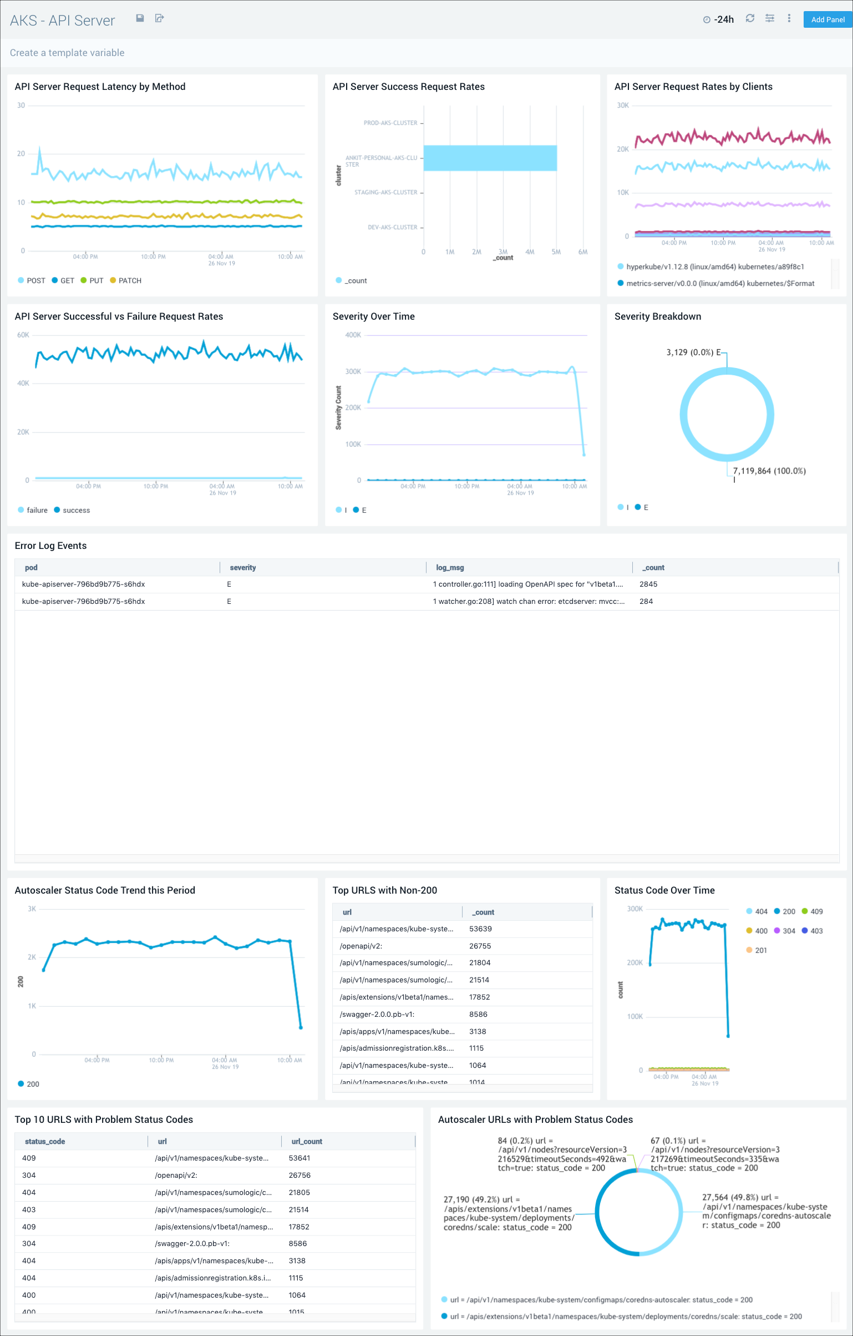
Task: Sort problem status table by status_code
Action: coord(82,1141)
